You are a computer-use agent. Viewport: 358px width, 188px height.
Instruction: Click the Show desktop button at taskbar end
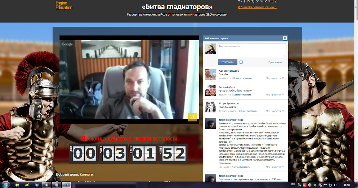pyautogui.click(x=356, y=184)
